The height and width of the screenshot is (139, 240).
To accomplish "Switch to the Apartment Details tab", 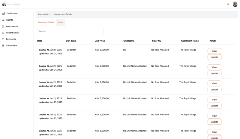I will 46,22.
